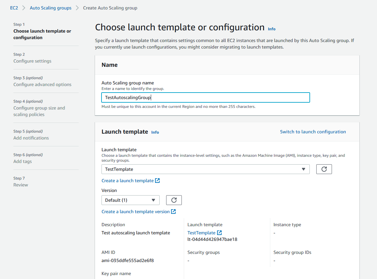
Task: Select Step 3 Configure advanced options
Action: (x=42, y=84)
